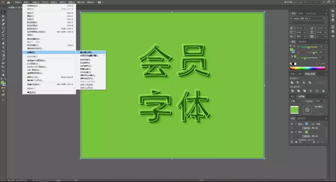
Task: Select the Rectangle tool
Action: click(3, 28)
